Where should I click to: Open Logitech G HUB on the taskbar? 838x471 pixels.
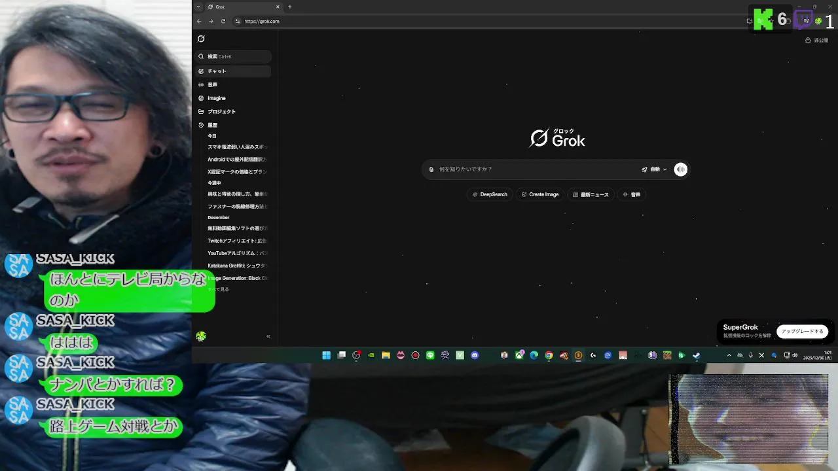tap(593, 355)
